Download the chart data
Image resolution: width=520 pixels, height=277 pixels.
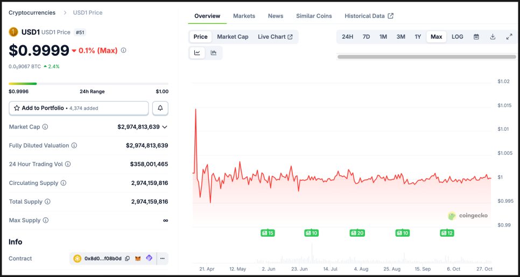coord(493,37)
